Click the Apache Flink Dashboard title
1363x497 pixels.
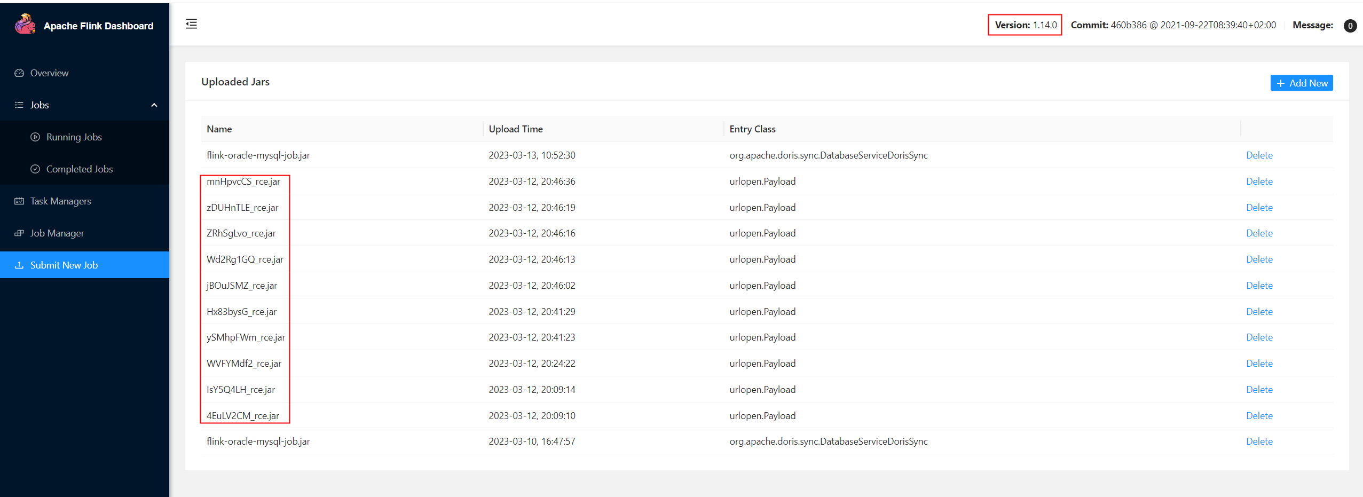[x=98, y=26]
